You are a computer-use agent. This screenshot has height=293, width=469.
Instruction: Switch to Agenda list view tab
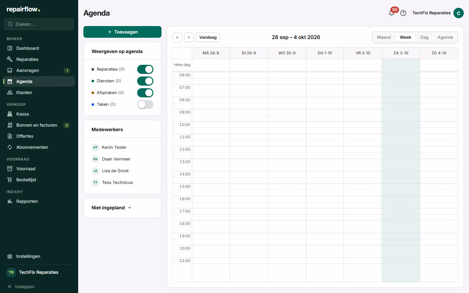coord(445,37)
